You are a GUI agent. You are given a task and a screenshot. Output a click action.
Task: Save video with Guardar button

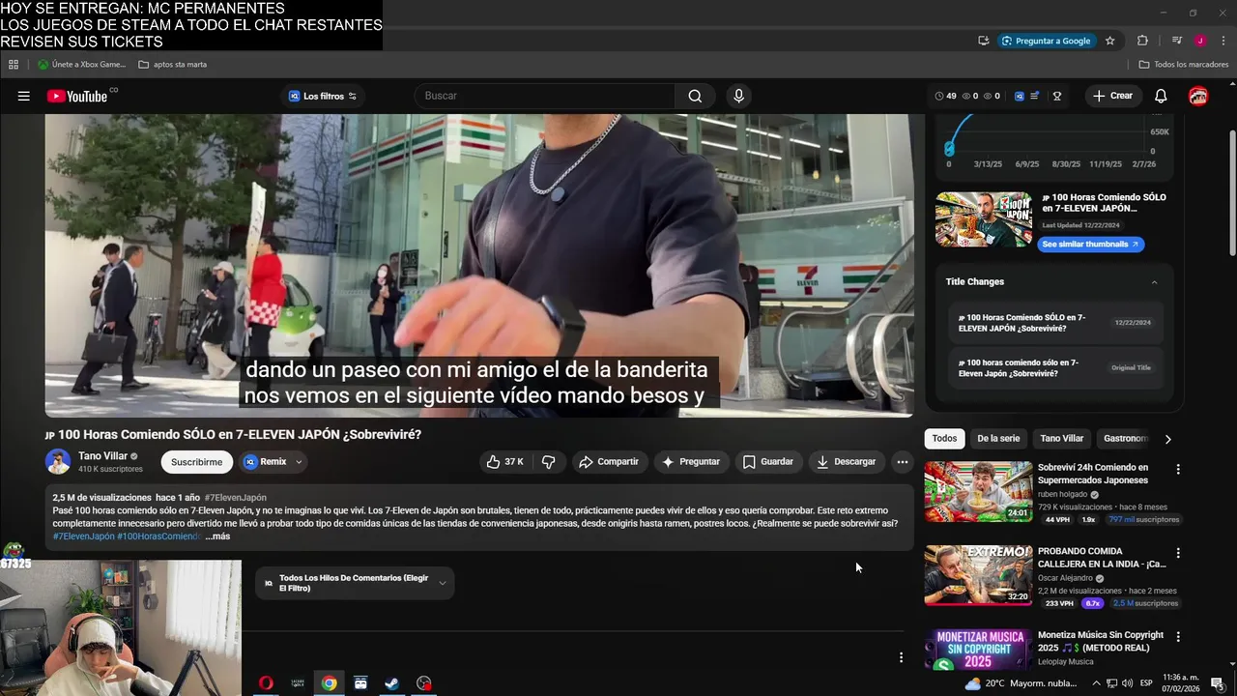point(768,462)
